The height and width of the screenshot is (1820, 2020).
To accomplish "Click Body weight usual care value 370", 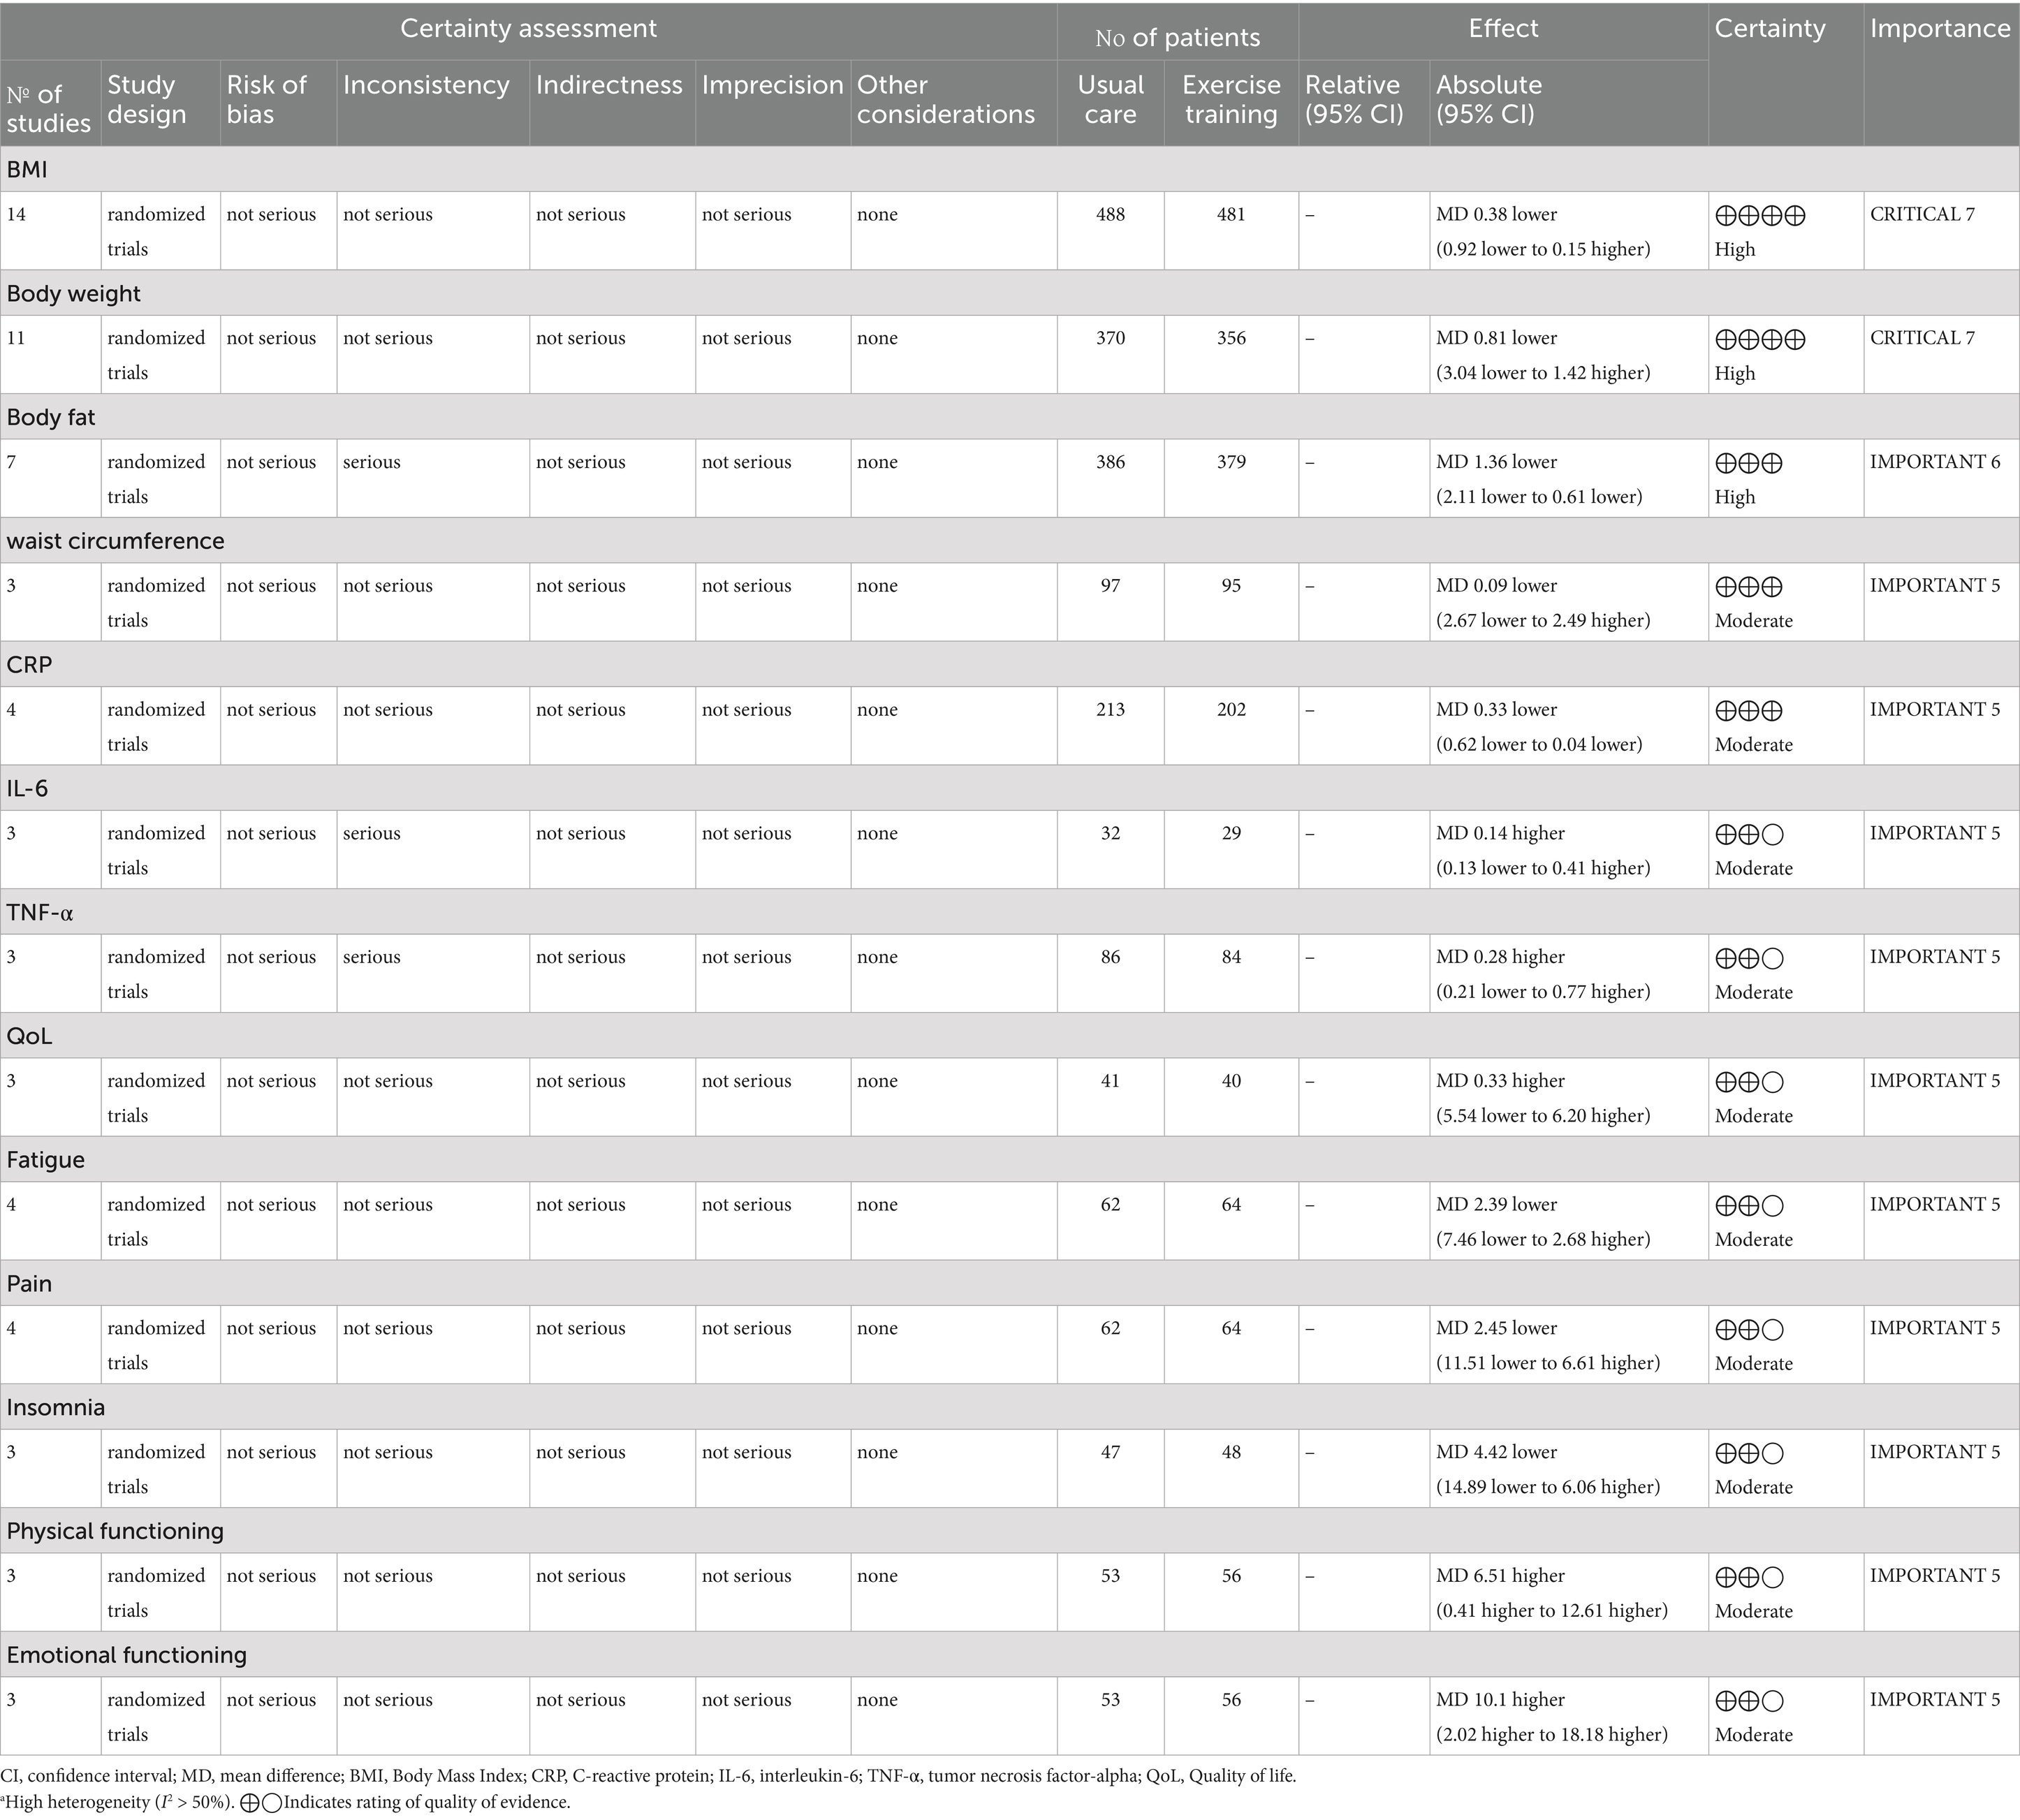I will [1110, 338].
